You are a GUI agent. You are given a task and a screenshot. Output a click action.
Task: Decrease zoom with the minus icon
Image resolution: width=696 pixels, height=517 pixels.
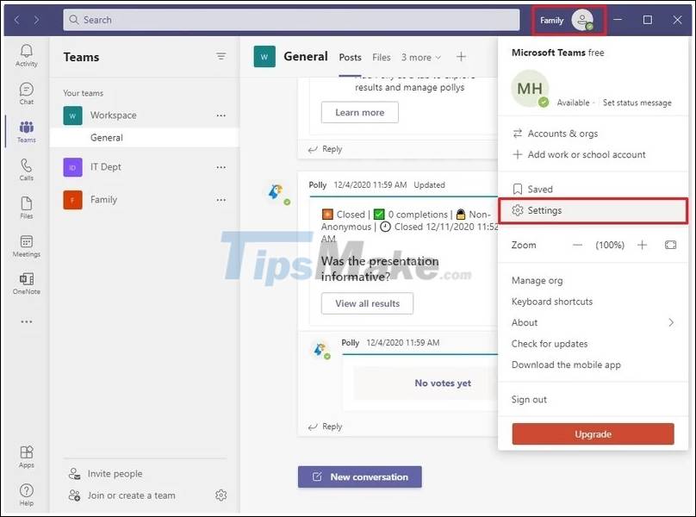pos(577,245)
